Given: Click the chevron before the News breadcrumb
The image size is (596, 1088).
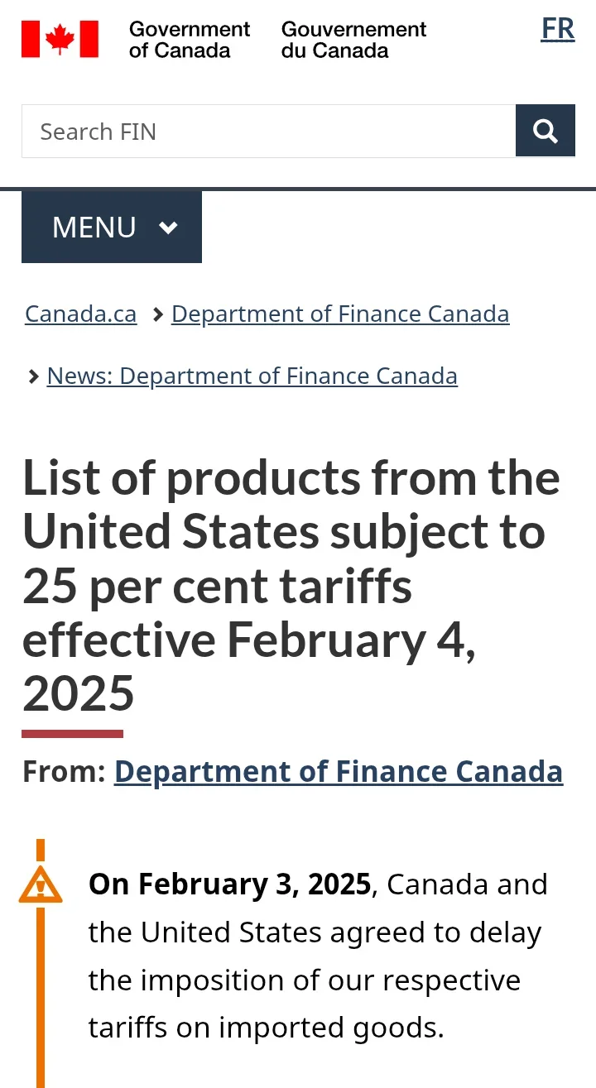Looking at the screenshot, I should [x=33, y=377].
